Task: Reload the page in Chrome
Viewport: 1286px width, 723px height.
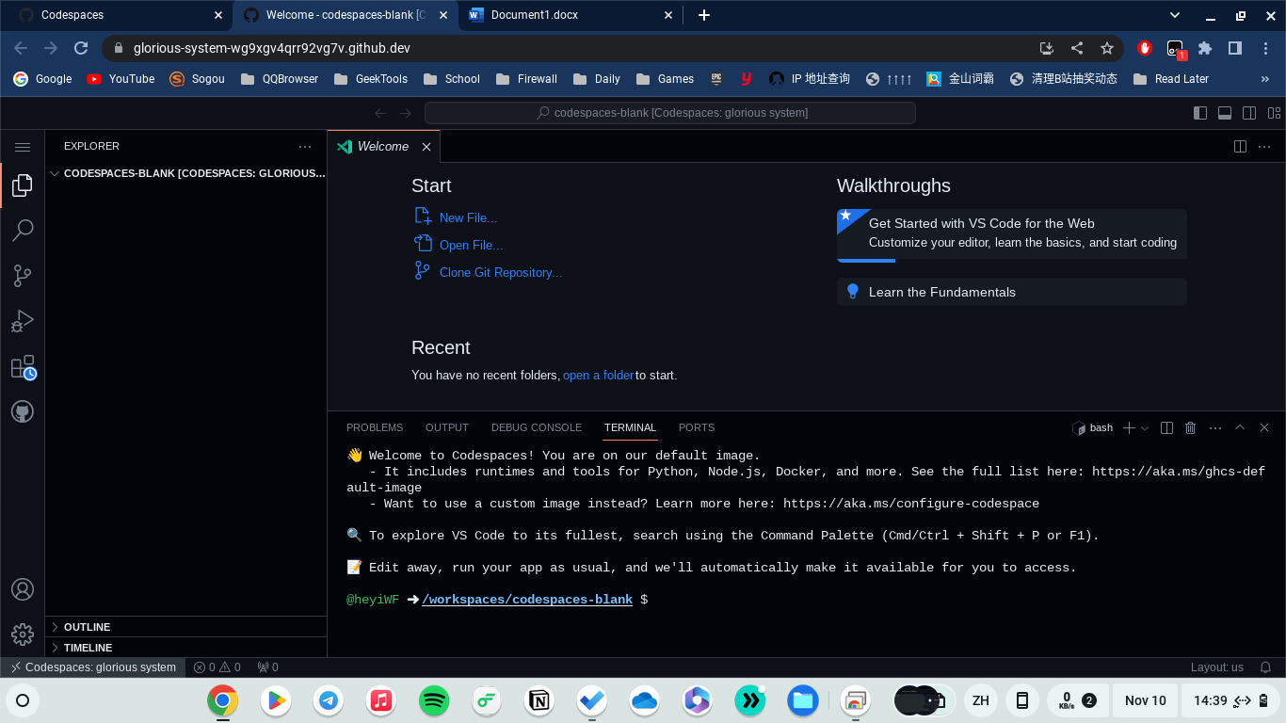Action: coord(81,48)
